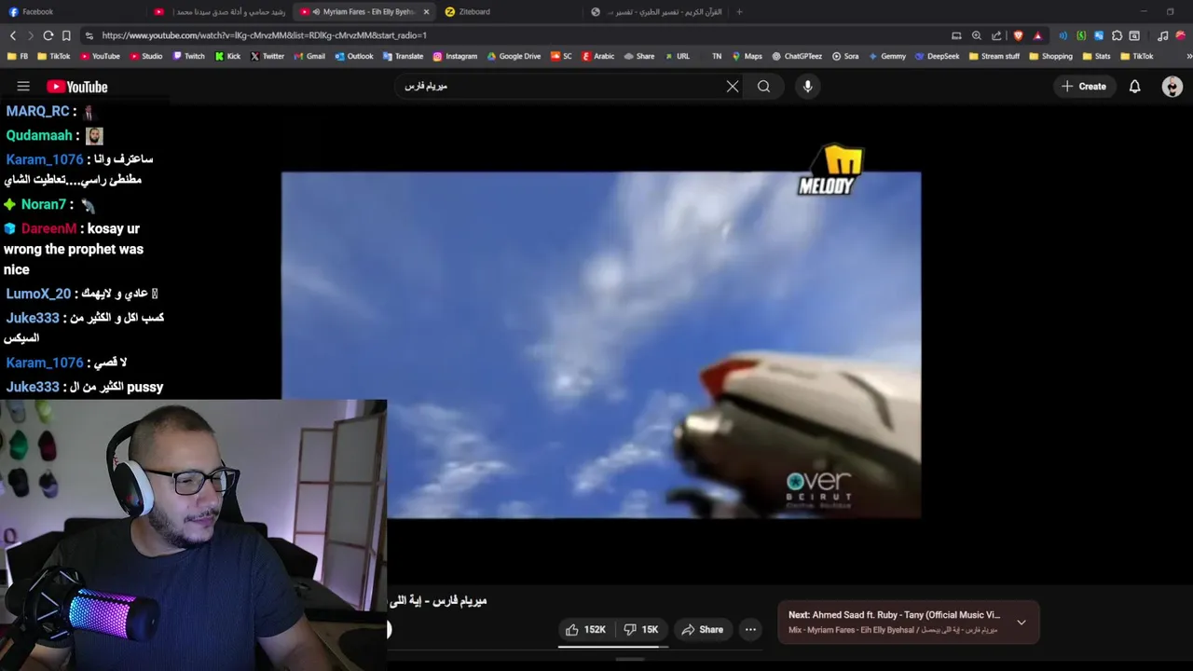
Task: Click the Melody video player frame
Action: 601,345
